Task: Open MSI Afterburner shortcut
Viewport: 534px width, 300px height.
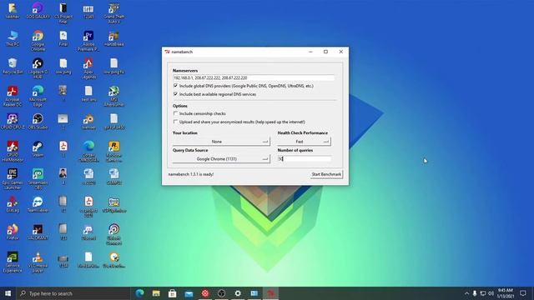Action: (x=113, y=96)
